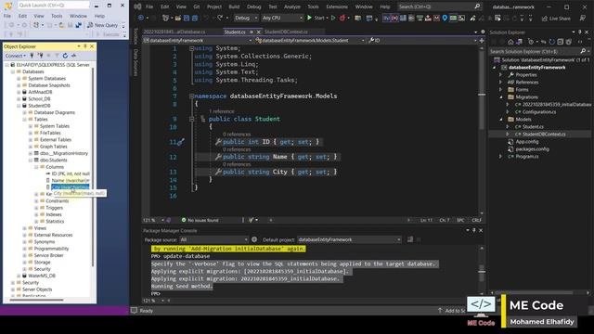
Task: Click Collapse All icon in Solution Explorer toolbar
Action: coord(561,42)
